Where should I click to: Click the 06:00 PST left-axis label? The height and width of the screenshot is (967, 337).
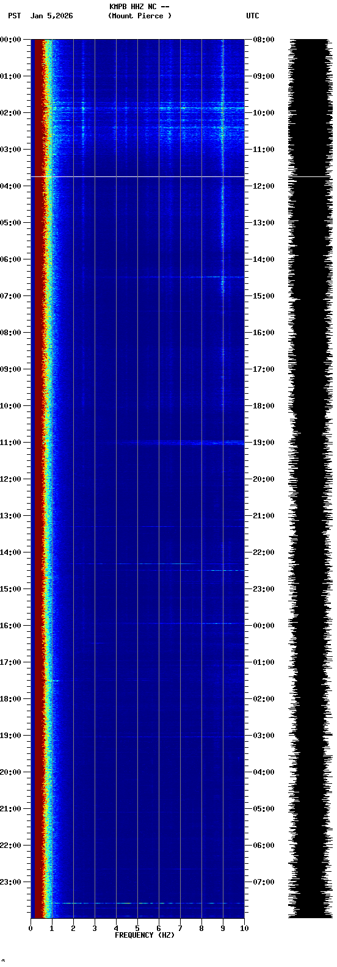[11, 259]
